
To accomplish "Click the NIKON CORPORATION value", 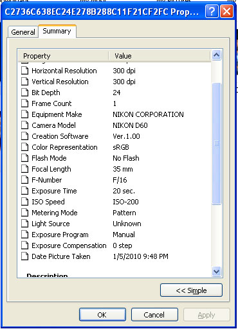I will 148,114.
